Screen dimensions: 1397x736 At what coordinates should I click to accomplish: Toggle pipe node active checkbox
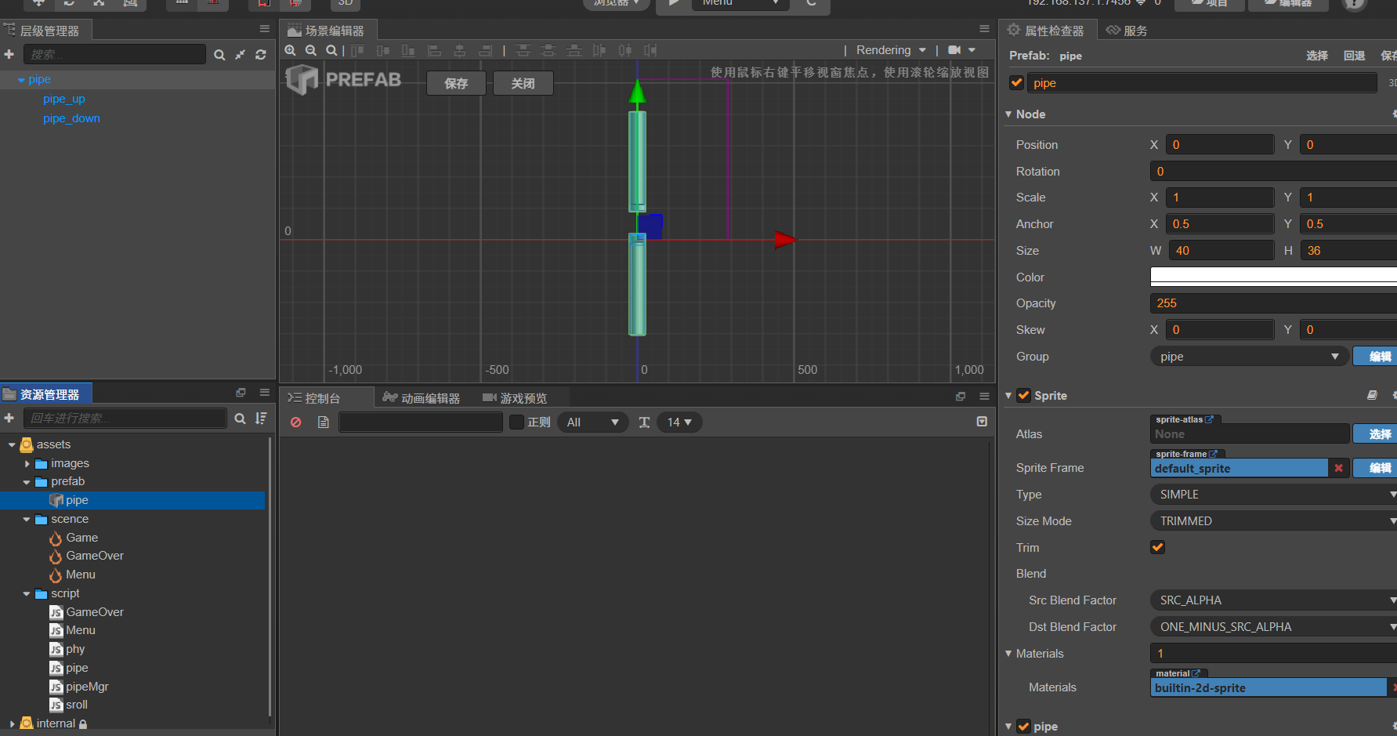[1016, 82]
